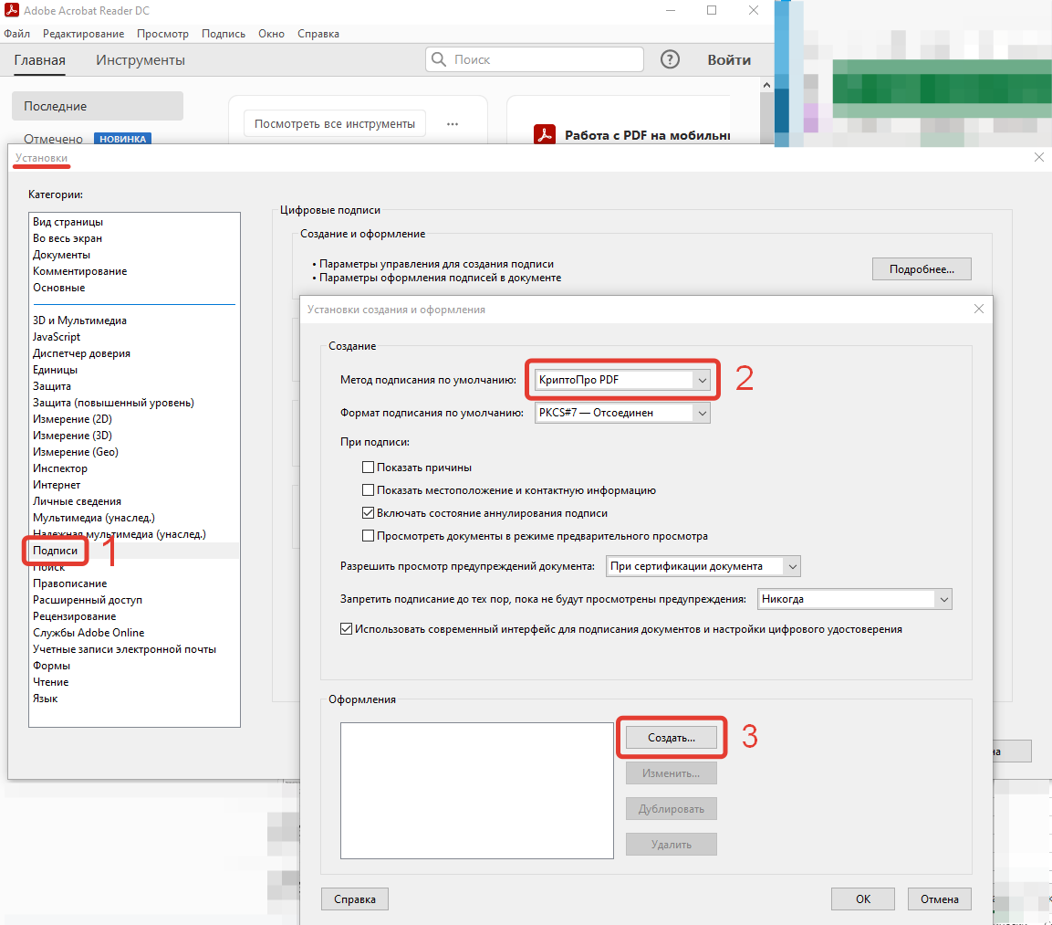This screenshot has width=1052, height=925.
Task: Select category Чтение
Action: coord(50,682)
